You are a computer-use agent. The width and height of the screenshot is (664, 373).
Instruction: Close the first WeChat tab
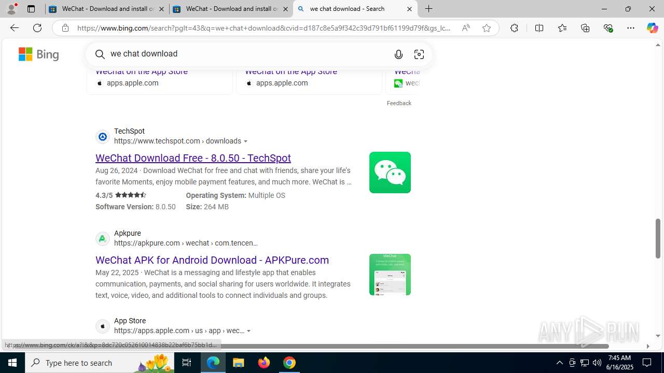(161, 9)
